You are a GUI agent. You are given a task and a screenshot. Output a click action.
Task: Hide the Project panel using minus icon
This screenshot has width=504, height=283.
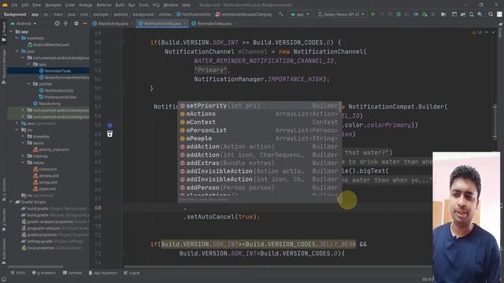85,24
